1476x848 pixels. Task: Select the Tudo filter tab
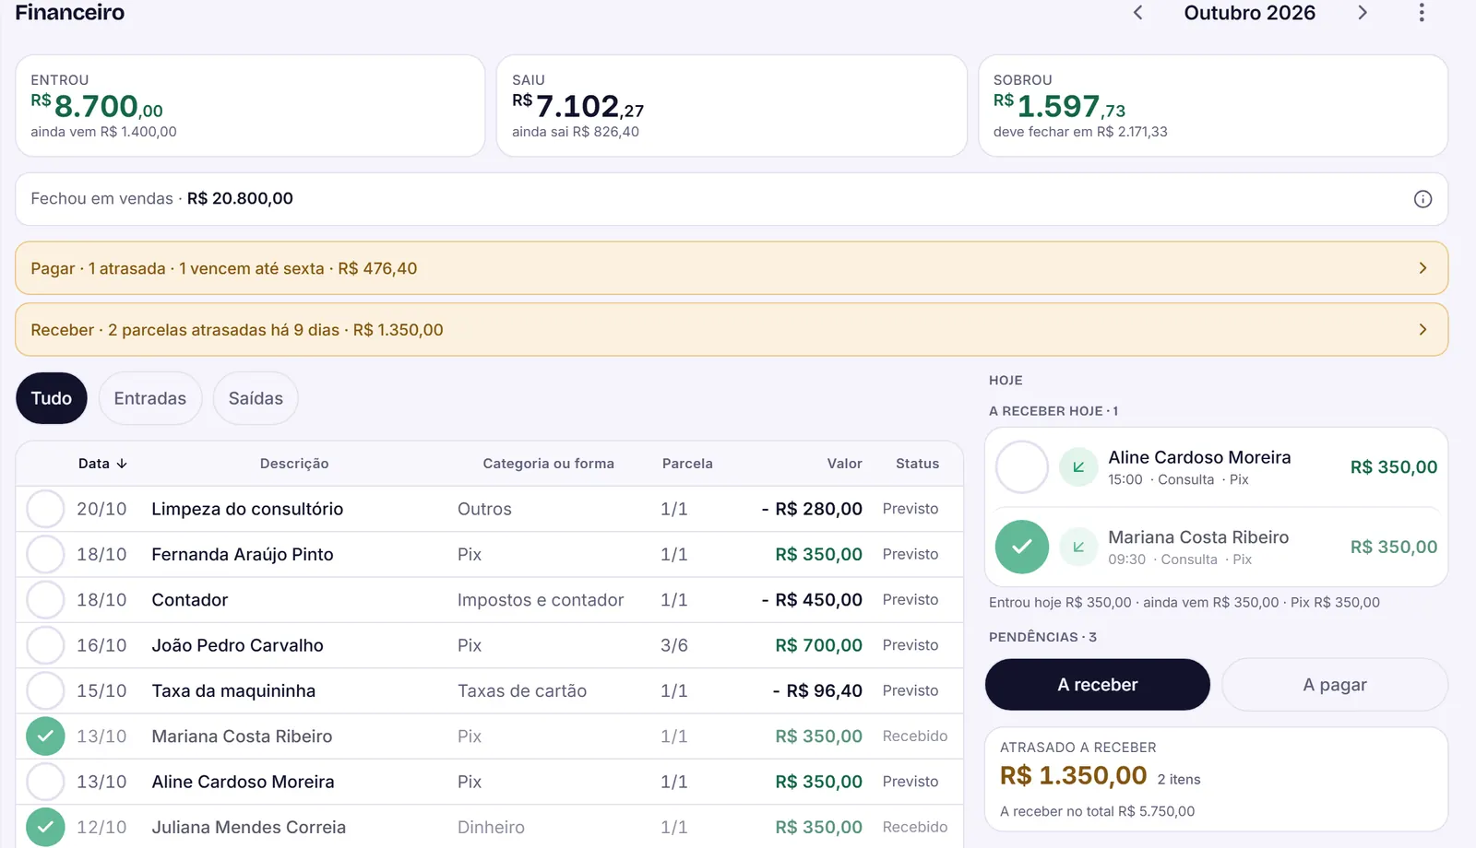pyautogui.click(x=52, y=398)
